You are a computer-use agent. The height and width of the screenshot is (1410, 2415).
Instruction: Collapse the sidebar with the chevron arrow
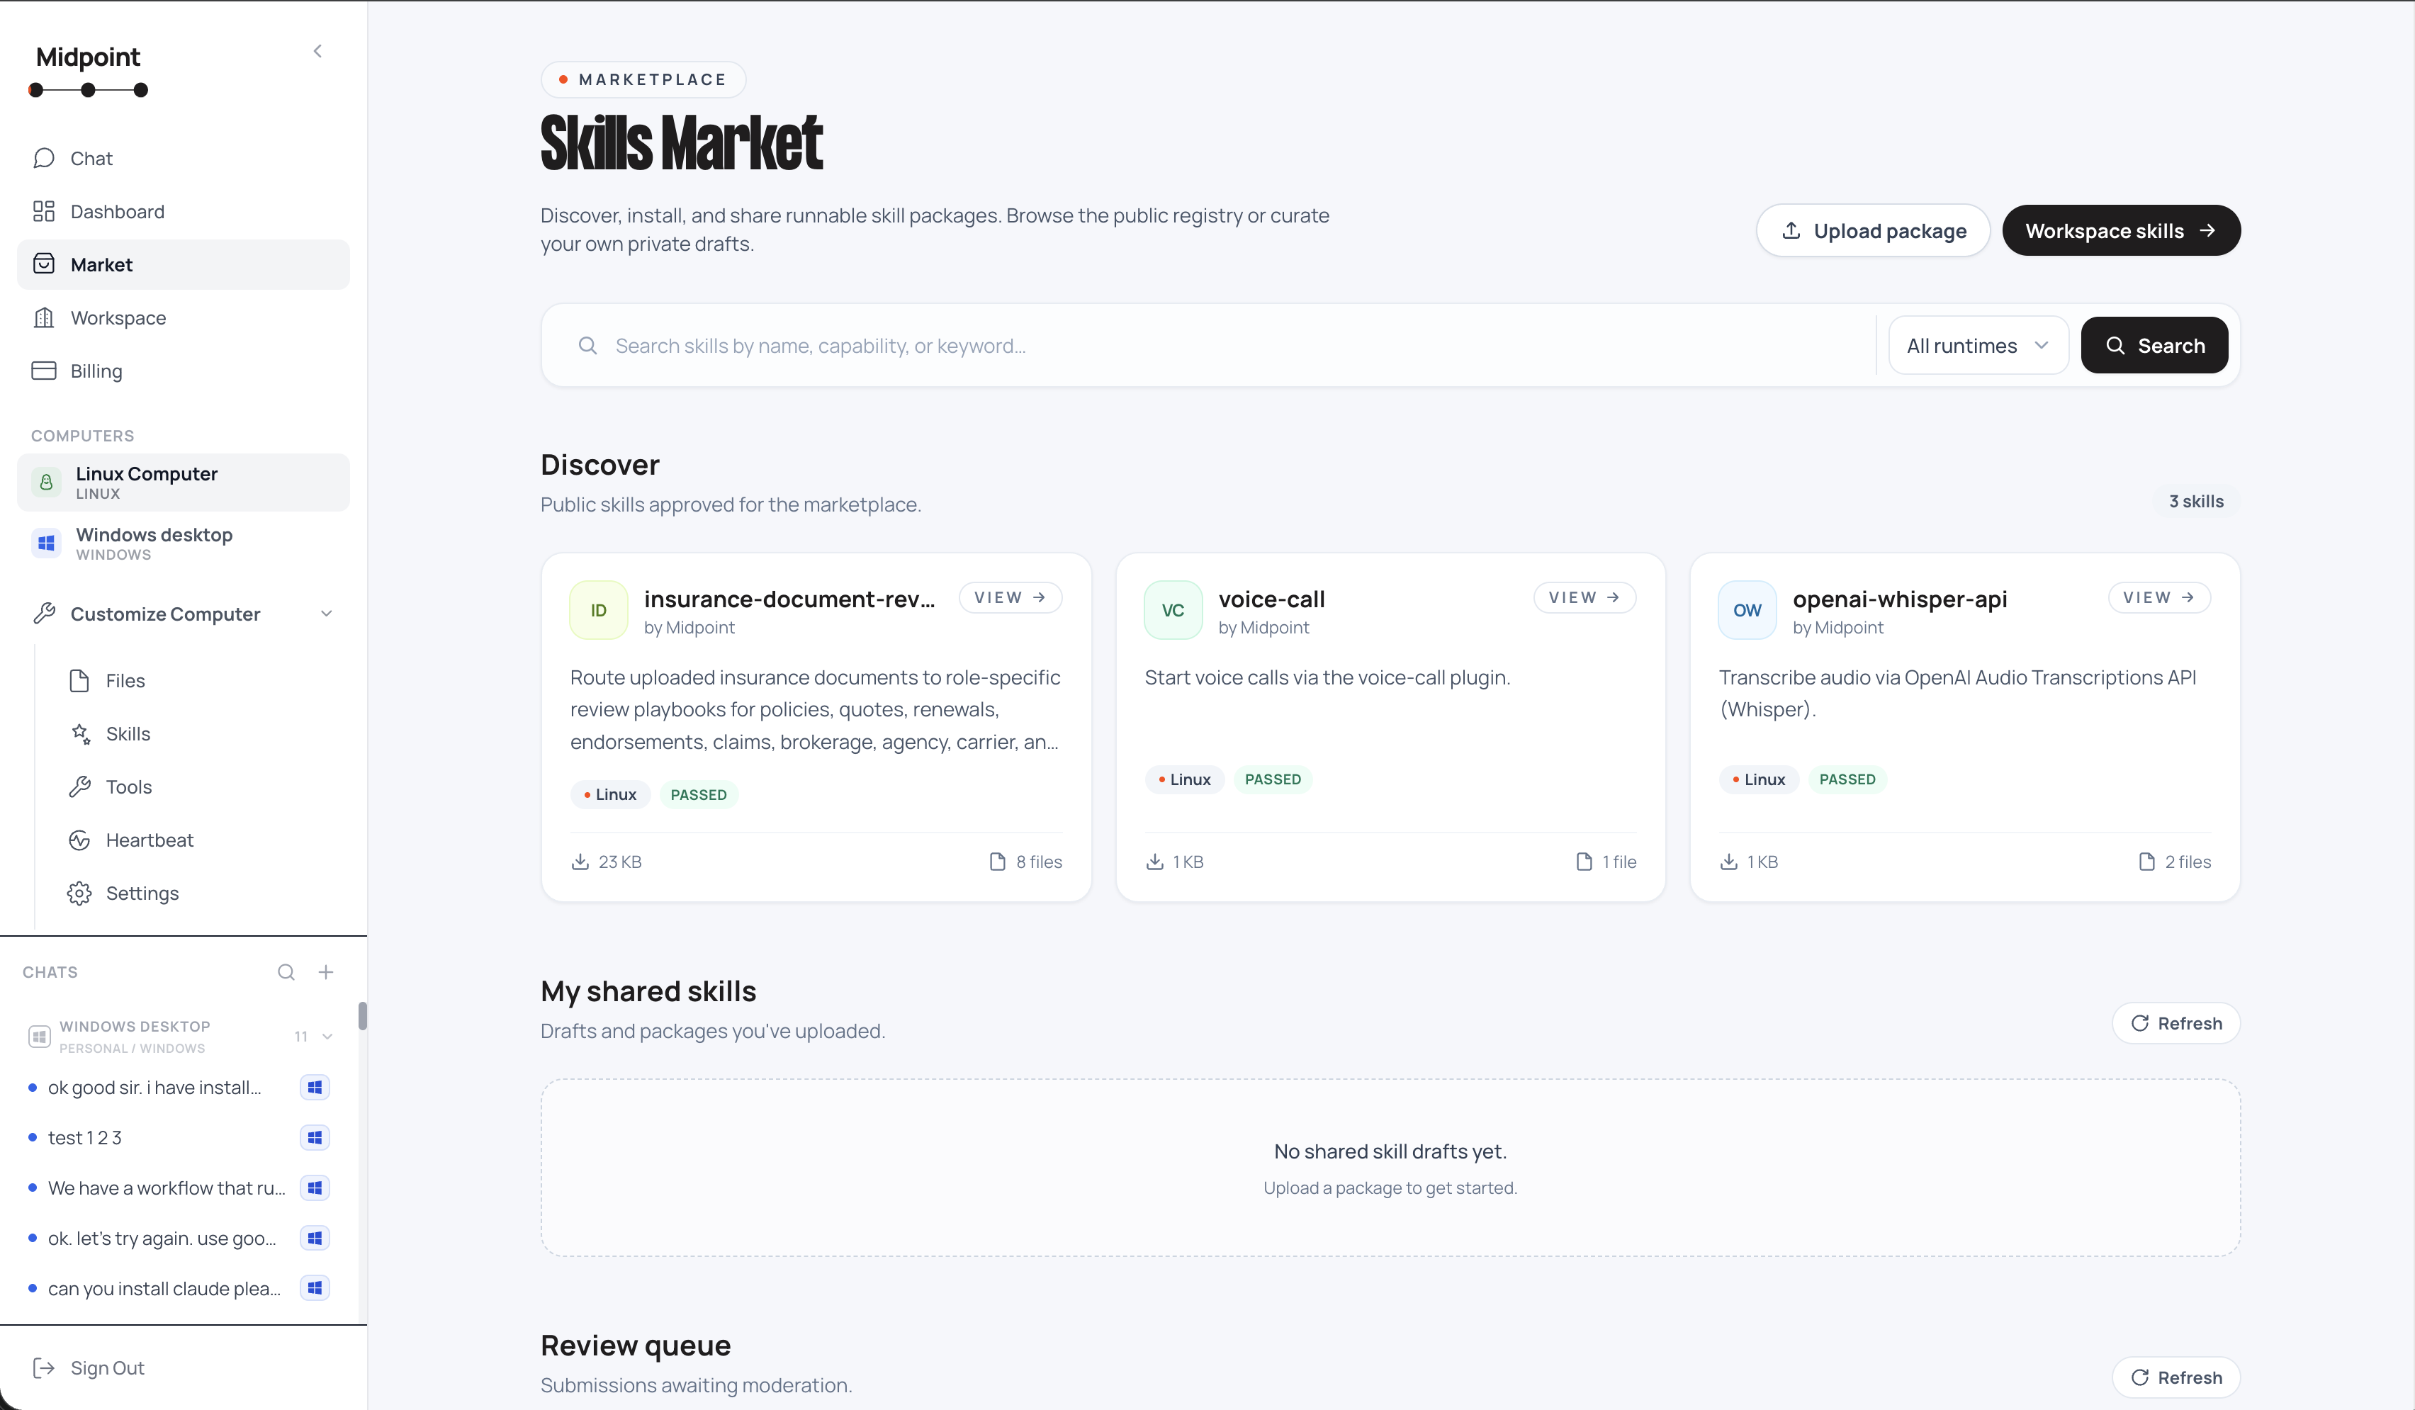click(x=317, y=51)
